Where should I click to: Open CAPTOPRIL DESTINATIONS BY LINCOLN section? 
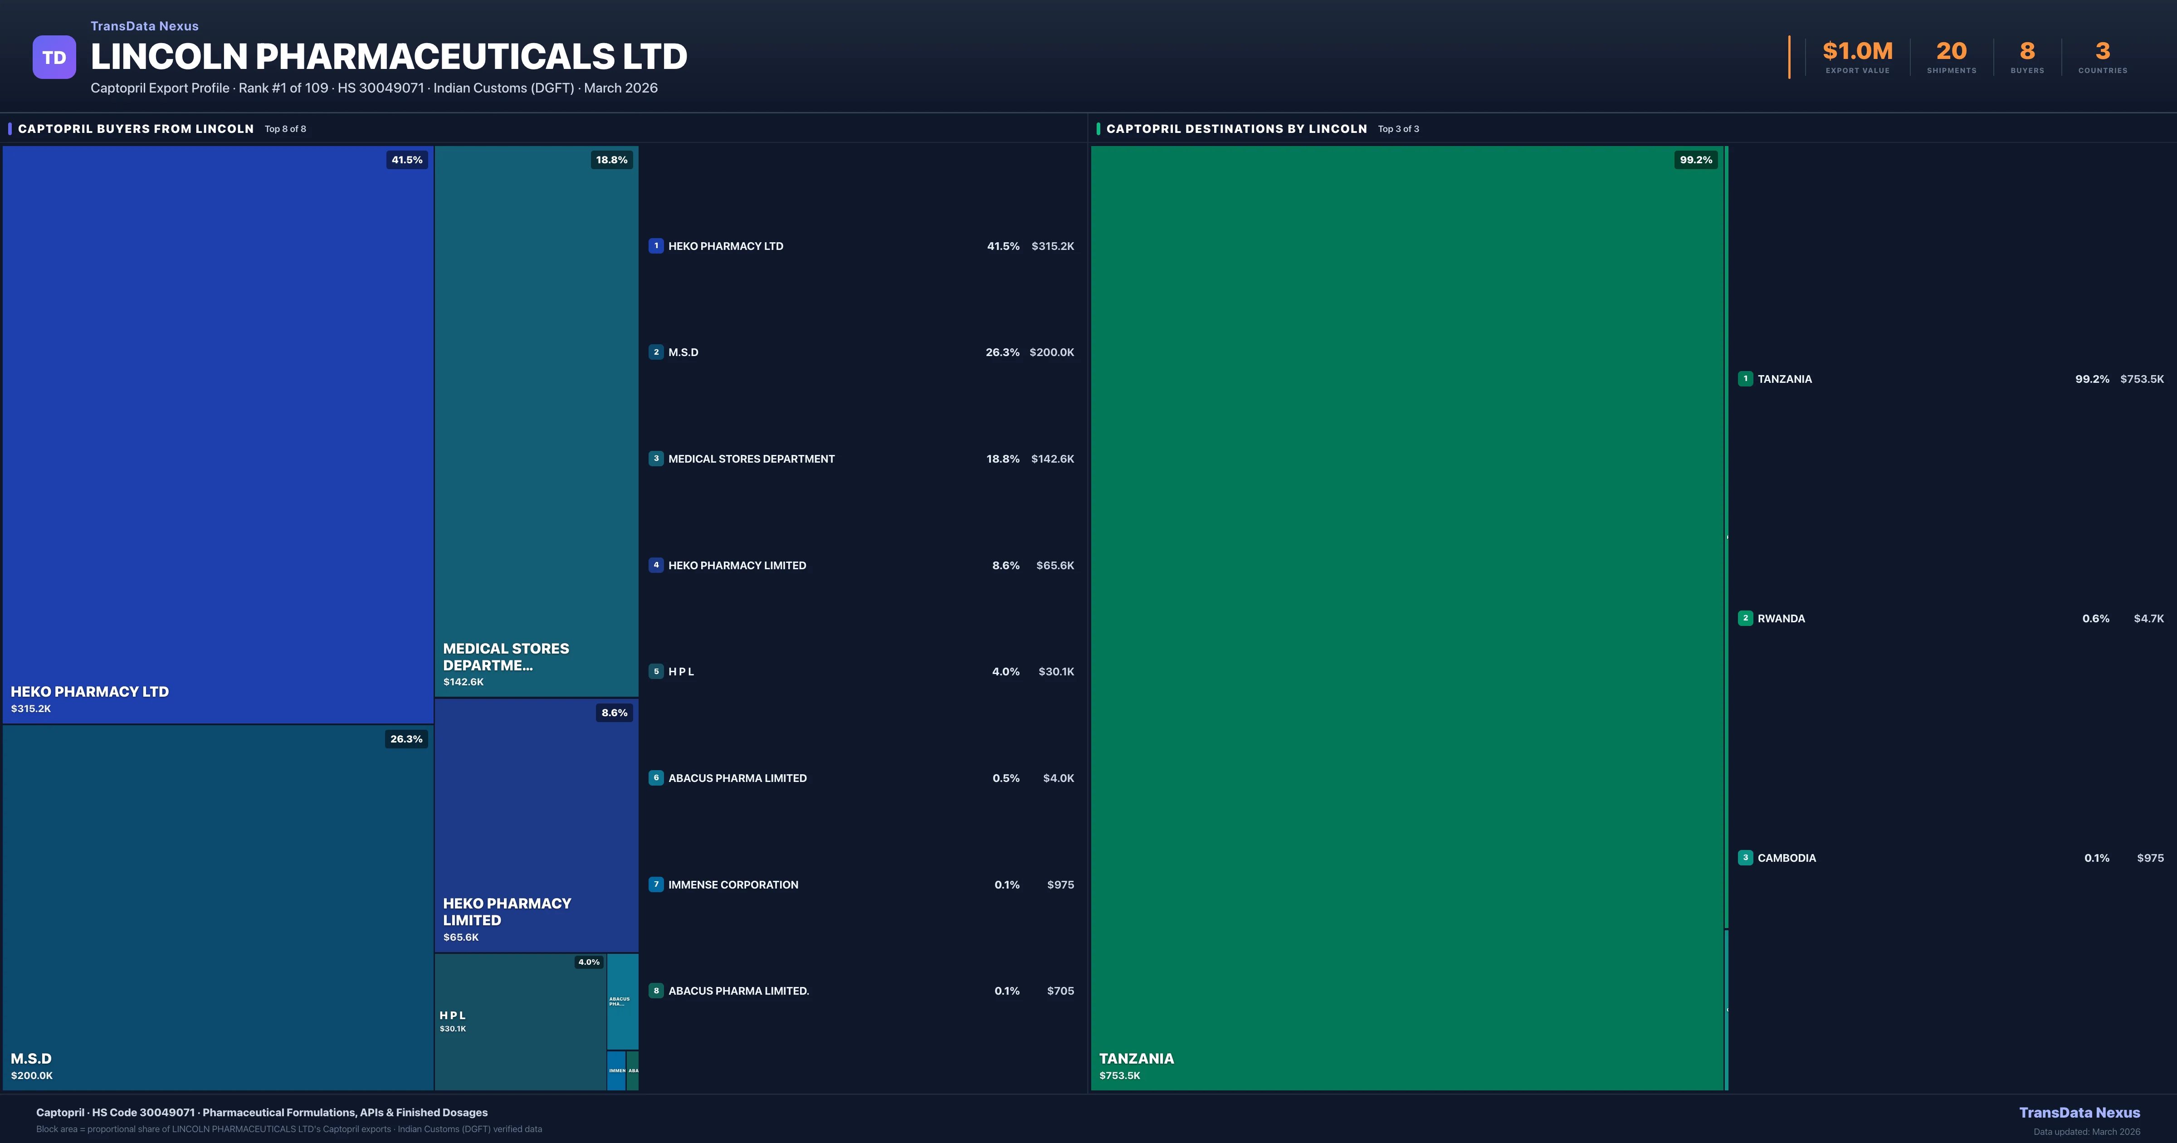coord(1237,128)
